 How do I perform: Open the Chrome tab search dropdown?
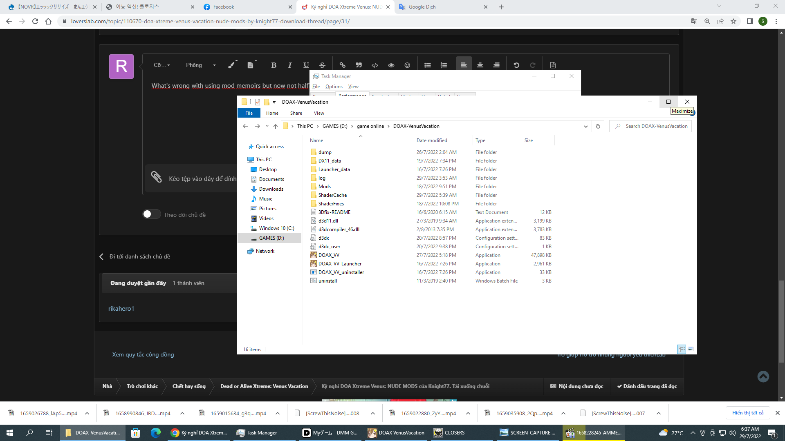719,6
